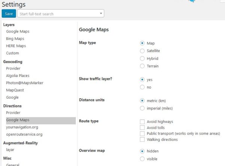
Task: Choose the Terrain map type
Action: click(142, 66)
